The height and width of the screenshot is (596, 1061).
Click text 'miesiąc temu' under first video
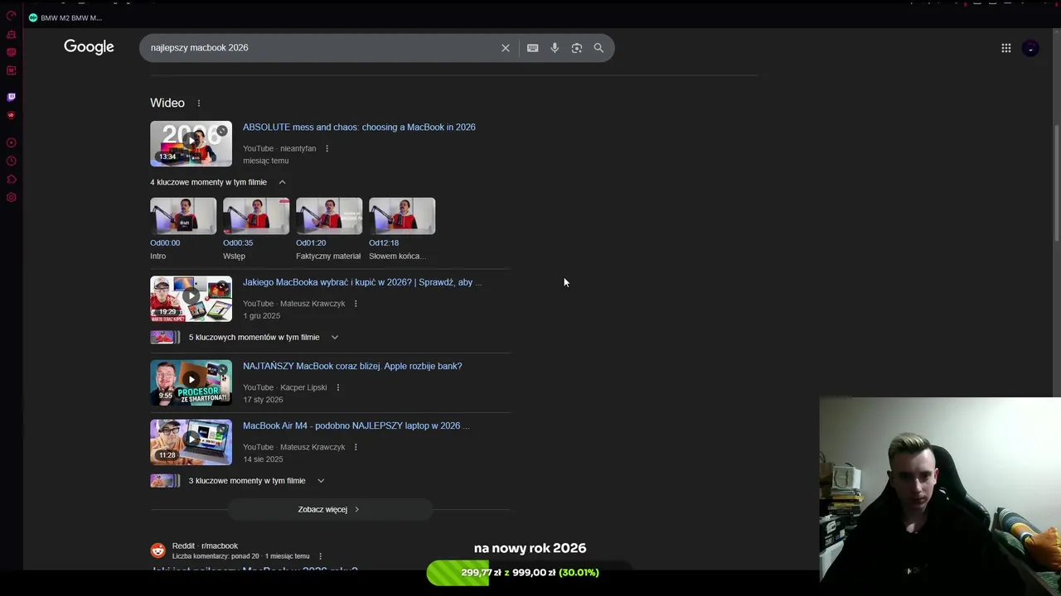[265, 161]
